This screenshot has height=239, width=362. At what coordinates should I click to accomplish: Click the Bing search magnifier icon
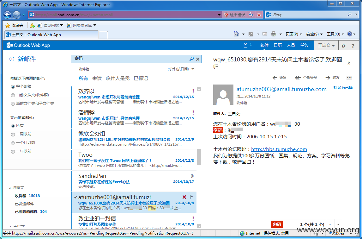(x=350, y=15)
